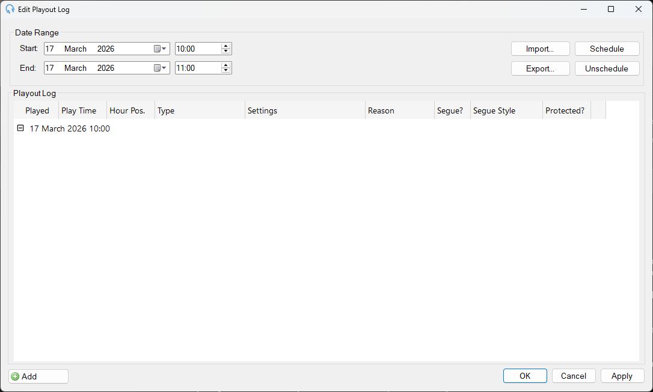The image size is (653, 392).
Task: Sort by the Played column header
Action: [x=36, y=110]
